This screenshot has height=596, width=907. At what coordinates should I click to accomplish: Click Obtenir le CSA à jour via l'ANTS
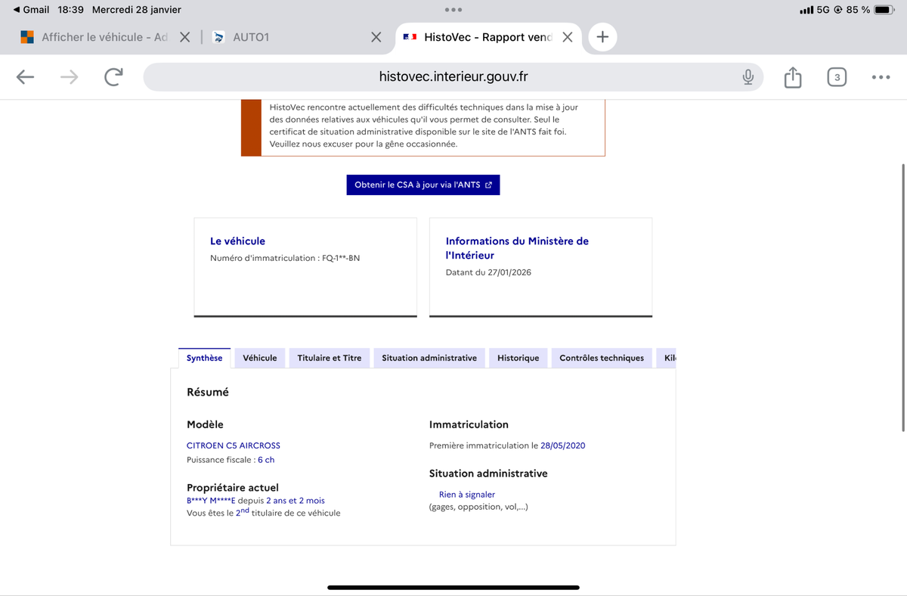point(423,185)
